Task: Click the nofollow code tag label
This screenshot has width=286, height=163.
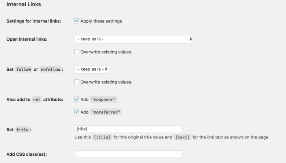Action: click(51, 69)
